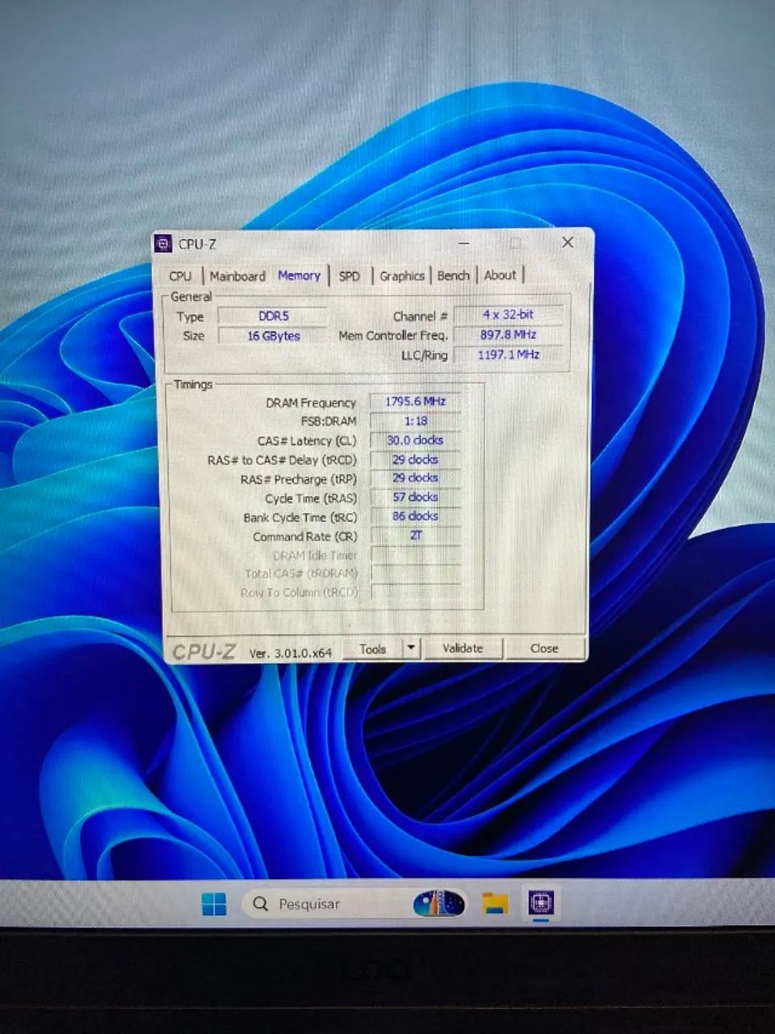Click the Validate button

tap(463, 648)
